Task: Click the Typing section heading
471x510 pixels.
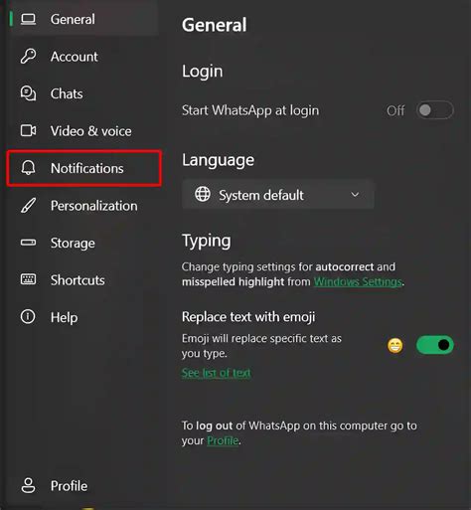Action: point(207,241)
